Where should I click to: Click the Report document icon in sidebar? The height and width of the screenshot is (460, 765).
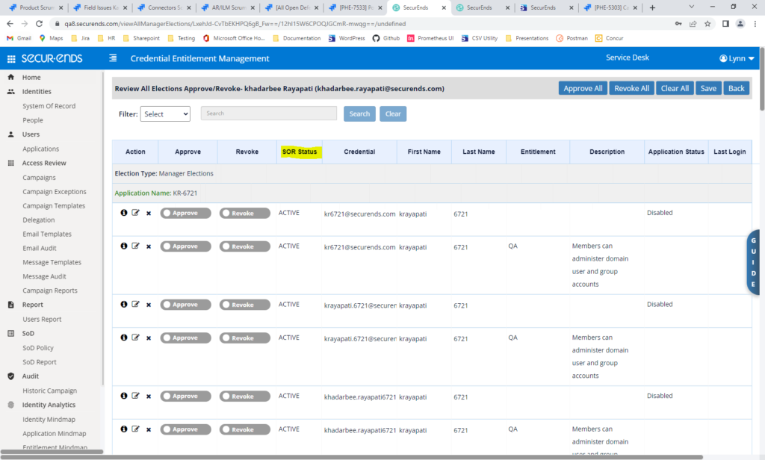click(10, 305)
